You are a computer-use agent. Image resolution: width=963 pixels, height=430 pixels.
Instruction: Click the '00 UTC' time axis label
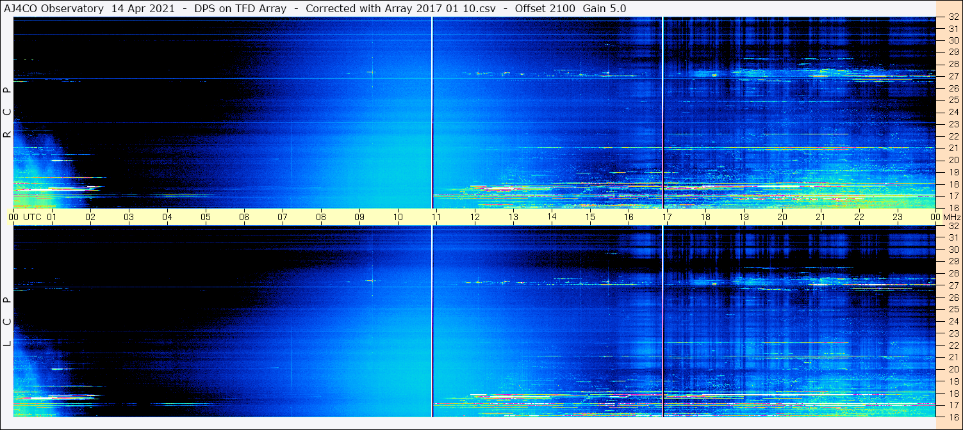25,217
